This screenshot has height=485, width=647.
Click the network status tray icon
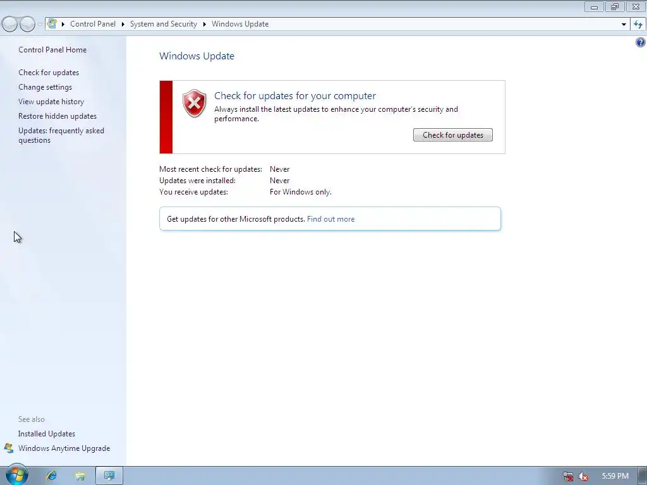coord(568,476)
